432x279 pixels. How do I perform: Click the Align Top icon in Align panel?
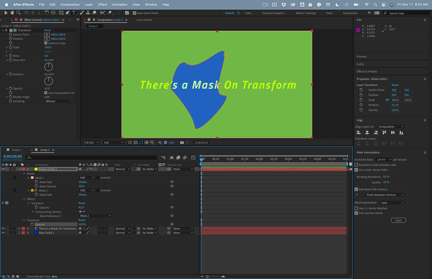point(384,133)
